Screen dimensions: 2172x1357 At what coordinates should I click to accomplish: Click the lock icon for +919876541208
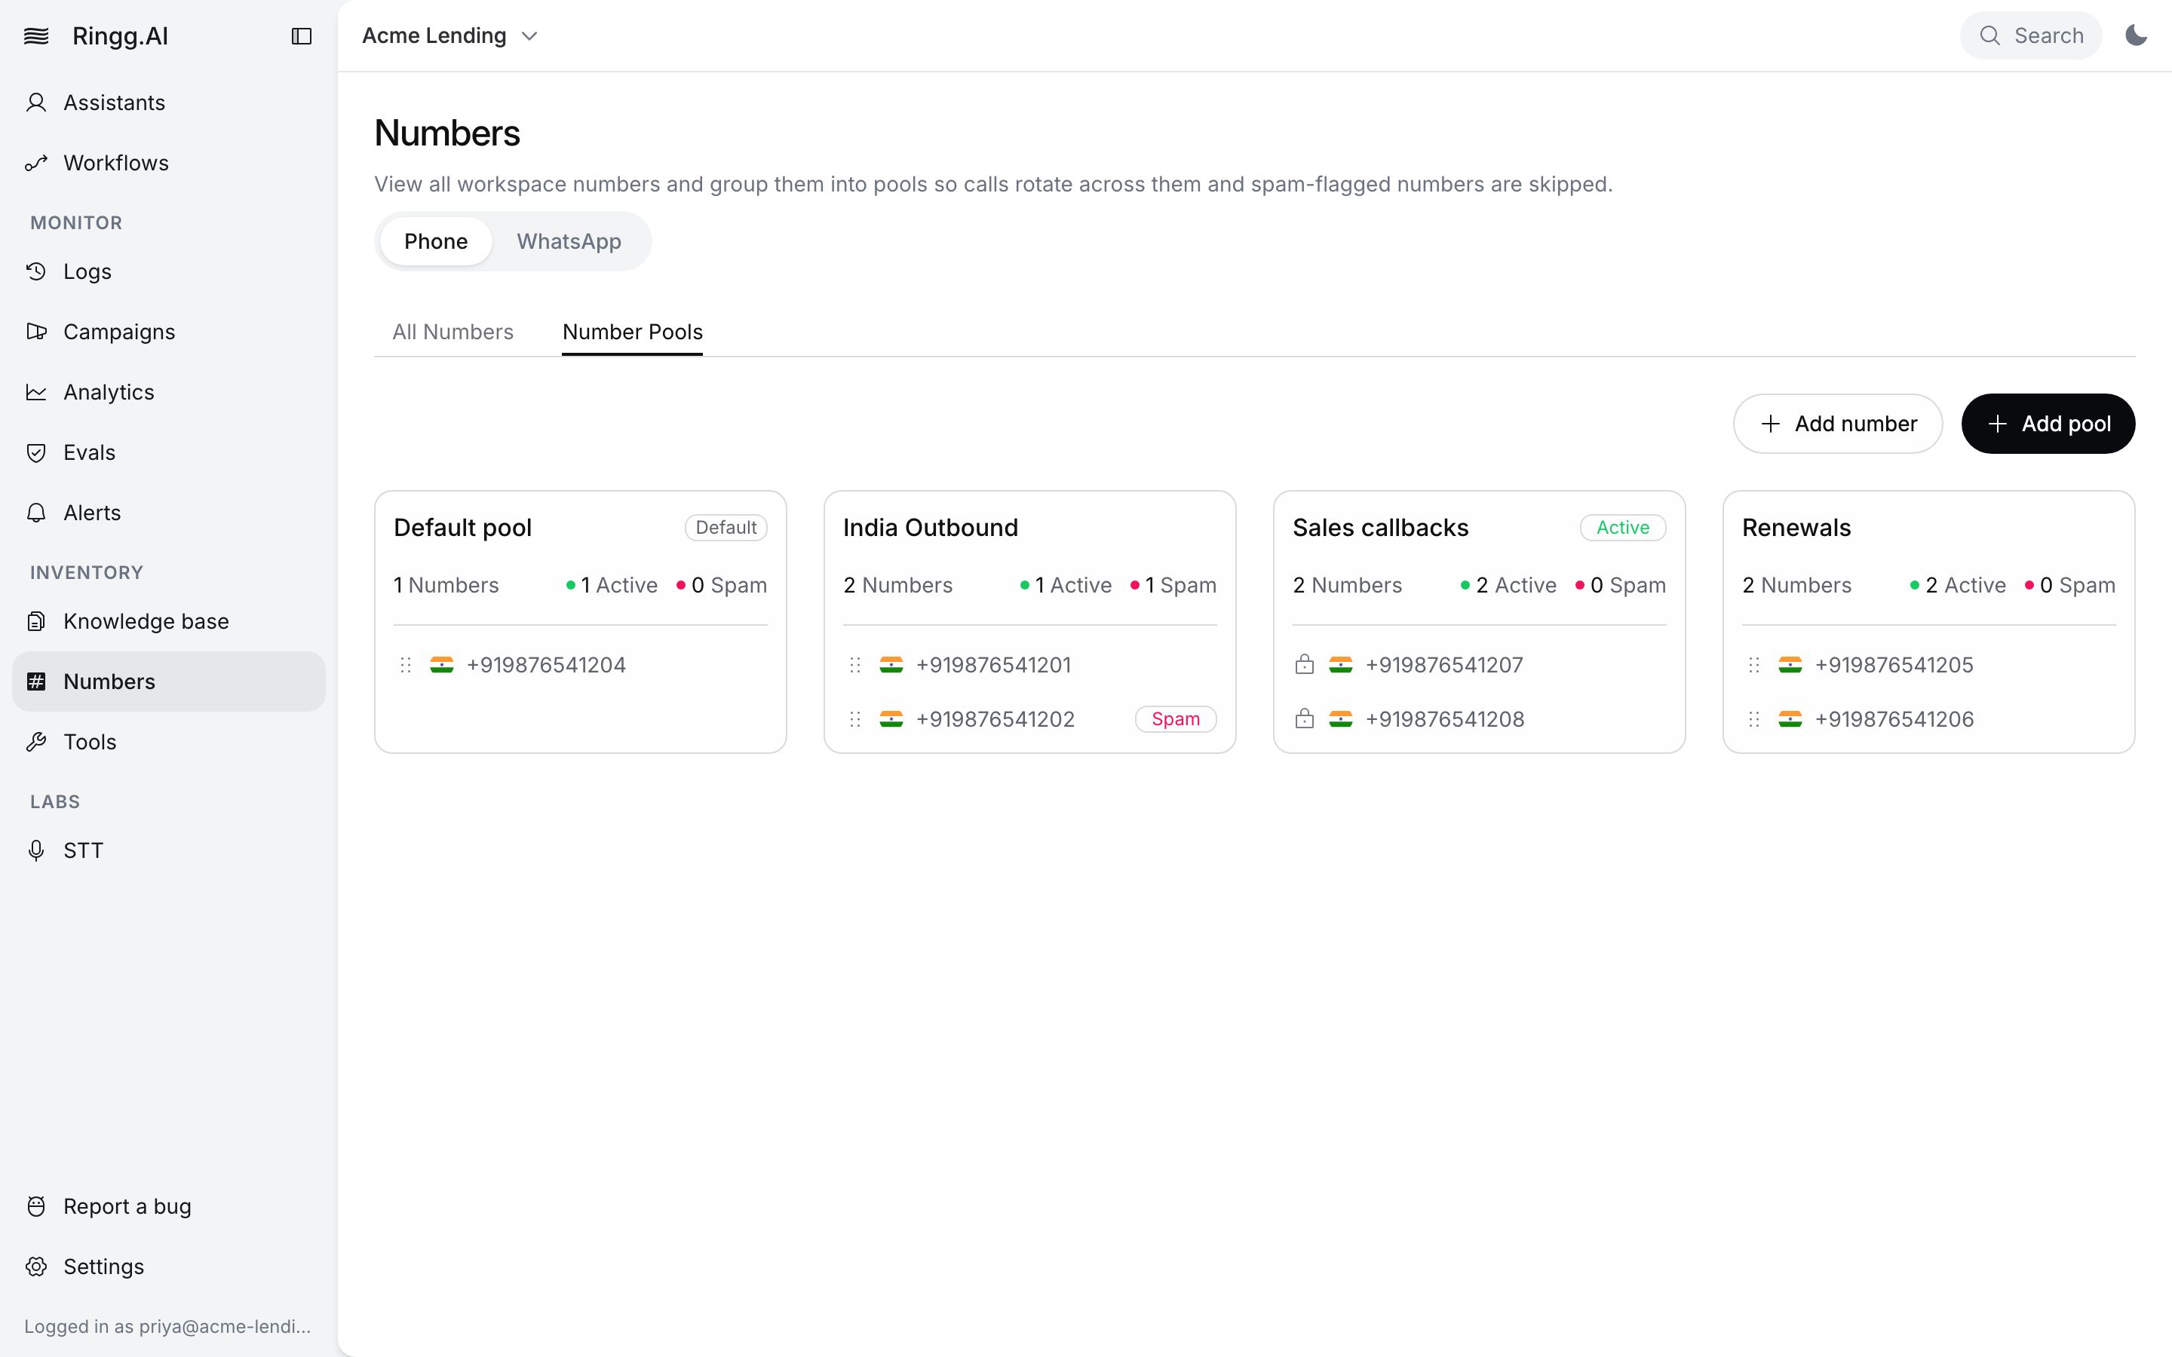pyautogui.click(x=1305, y=719)
